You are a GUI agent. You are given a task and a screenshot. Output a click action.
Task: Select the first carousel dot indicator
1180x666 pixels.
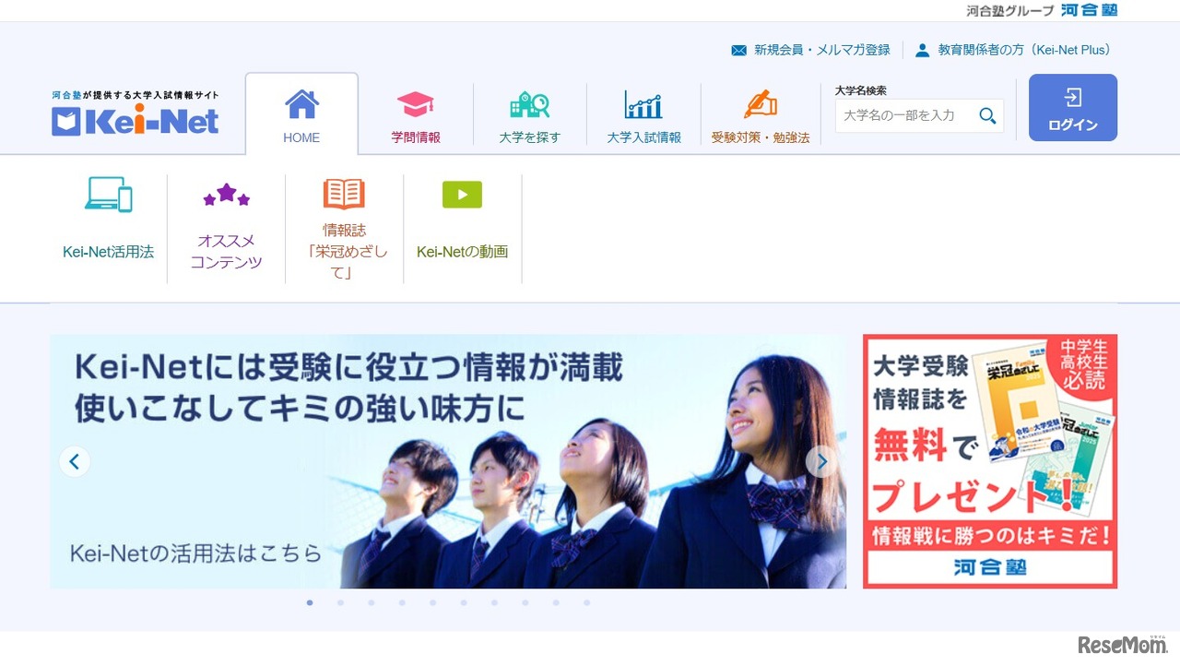pyautogui.click(x=310, y=602)
